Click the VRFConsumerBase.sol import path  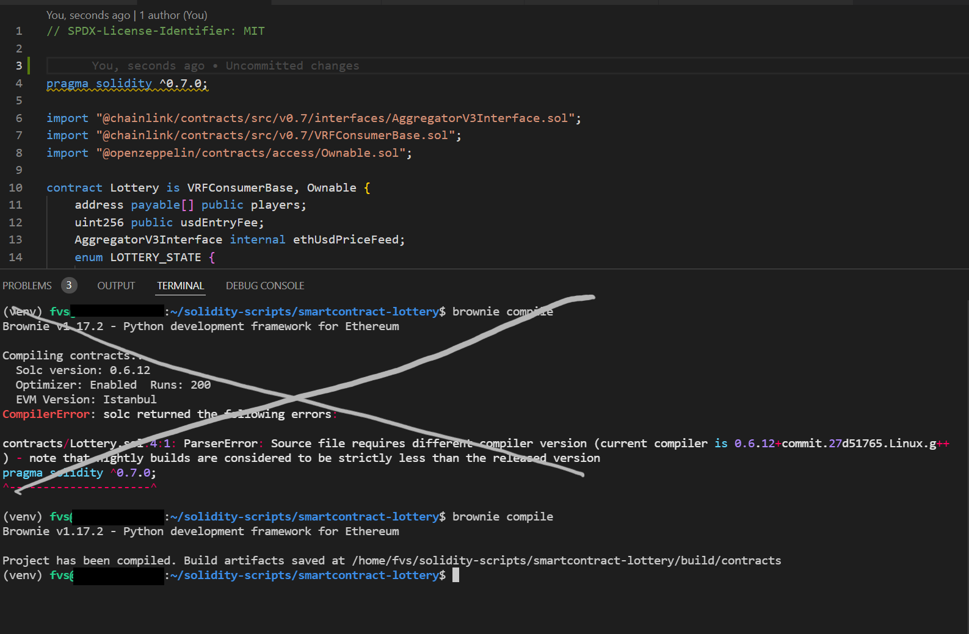coord(275,135)
